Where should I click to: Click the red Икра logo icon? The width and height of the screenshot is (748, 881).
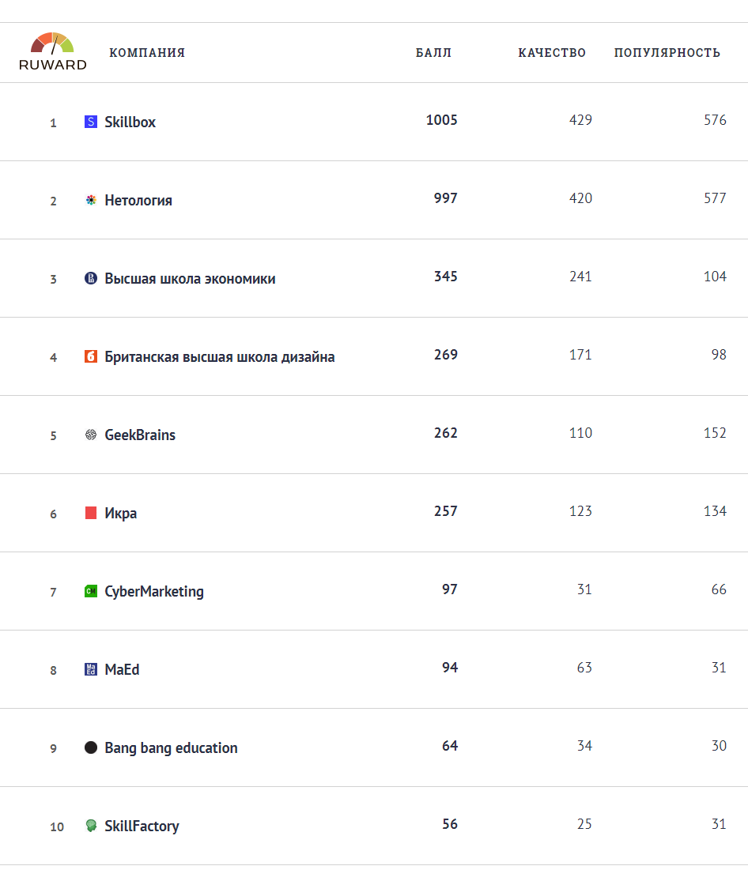(91, 513)
